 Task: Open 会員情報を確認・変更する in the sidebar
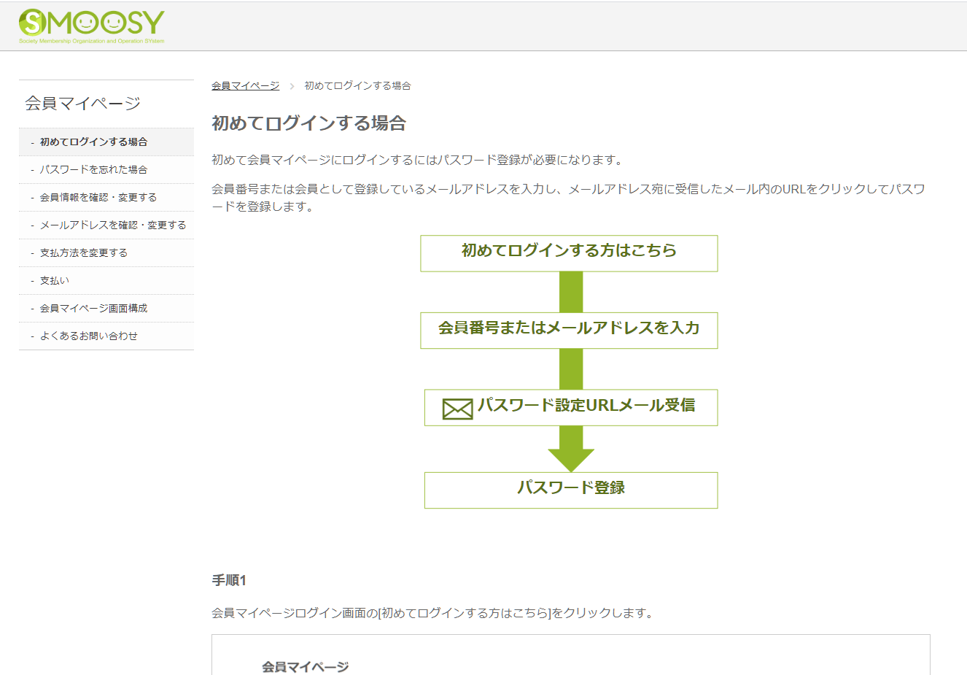[x=106, y=197]
